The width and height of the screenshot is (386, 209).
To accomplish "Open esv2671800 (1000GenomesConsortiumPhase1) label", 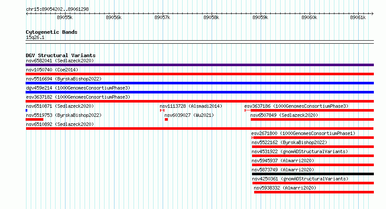I will pos(303,133).
